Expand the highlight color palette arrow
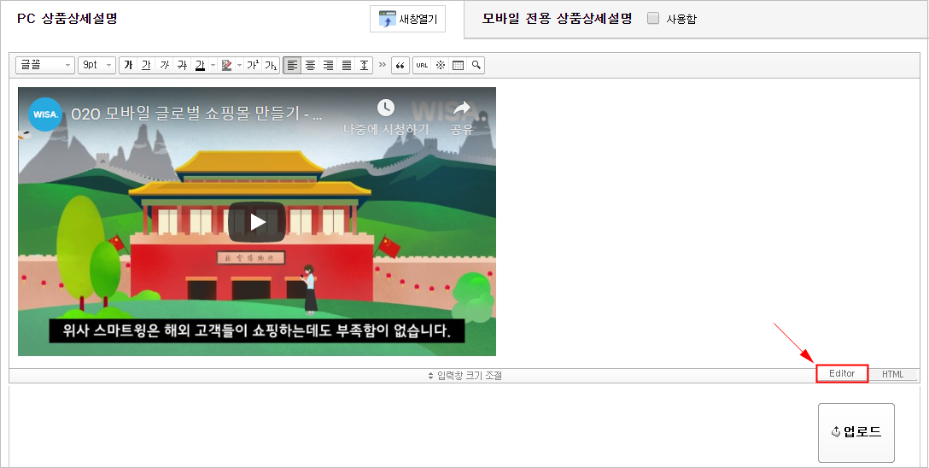Image resolution: width=929 pixels, height=468 pixels. tap(239, 65)
